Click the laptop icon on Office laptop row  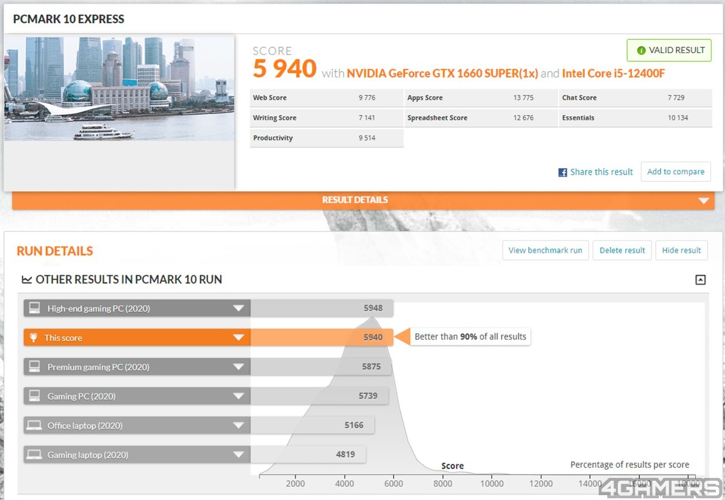35,425
